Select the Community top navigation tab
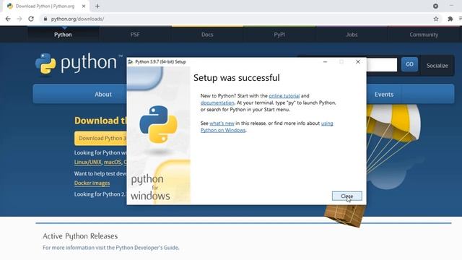 424,35
